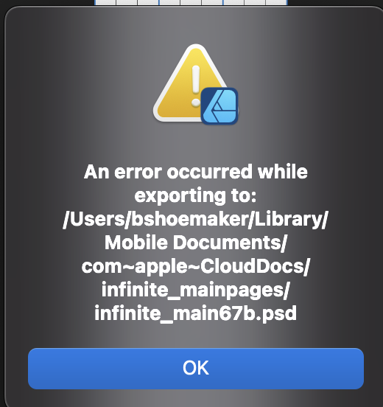Image resolution: width=383 pixels, height=407 pixels.
Task: Select the leftmost cell in the top strip
Action: tap(105, 2)
